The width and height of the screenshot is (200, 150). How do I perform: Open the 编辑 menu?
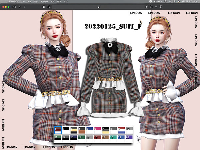point(29,2)
